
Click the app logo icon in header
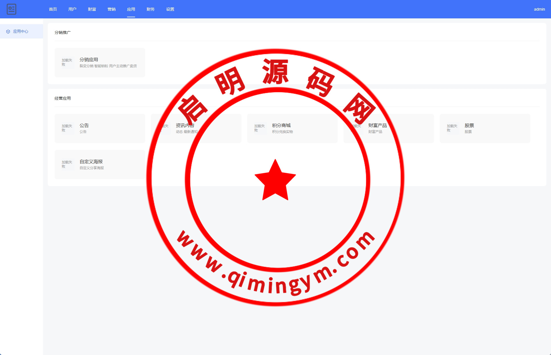pos(11,9)
